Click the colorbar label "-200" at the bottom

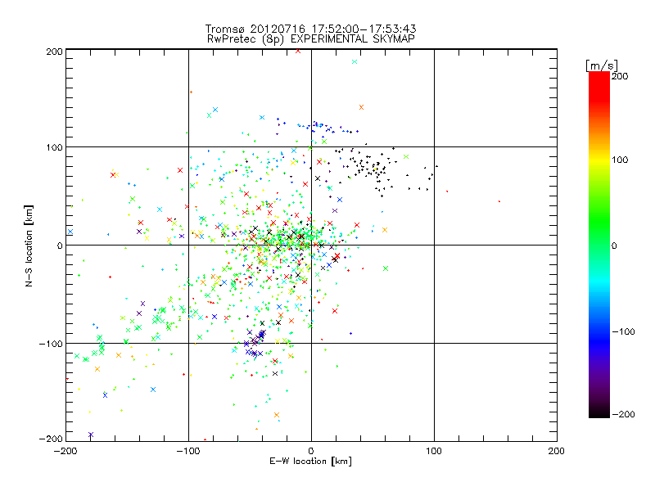click(x=623, y=414)
